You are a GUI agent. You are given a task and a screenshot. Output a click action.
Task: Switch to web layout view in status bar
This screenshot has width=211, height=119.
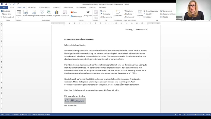point(184,114)
